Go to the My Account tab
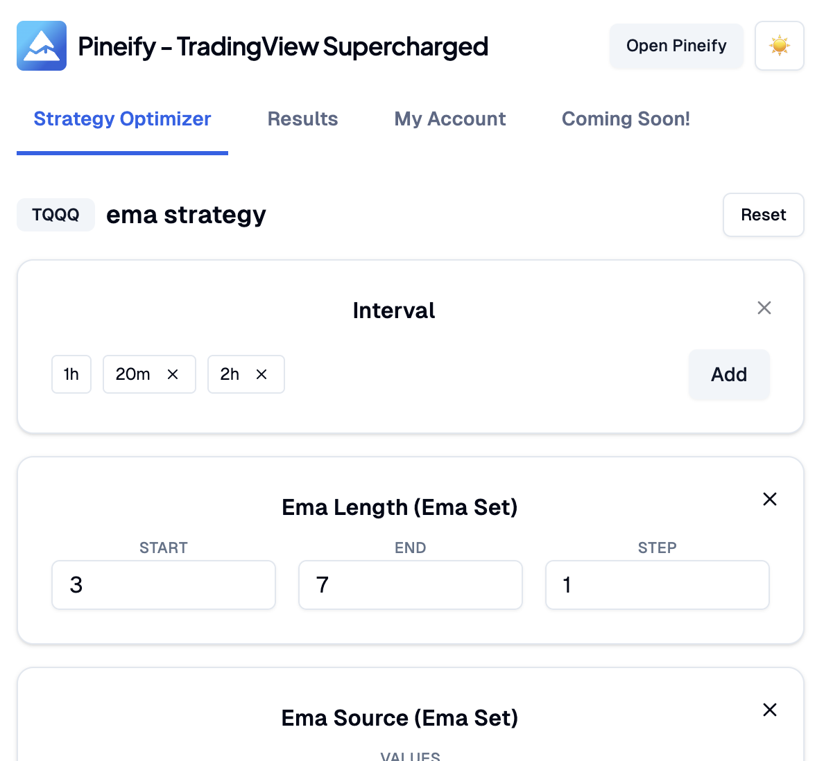Image resolution: width=824 pixels, height=761 pixels. 449,119
